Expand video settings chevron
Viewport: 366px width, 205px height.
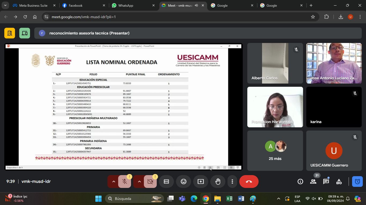[x=139, y=182]
